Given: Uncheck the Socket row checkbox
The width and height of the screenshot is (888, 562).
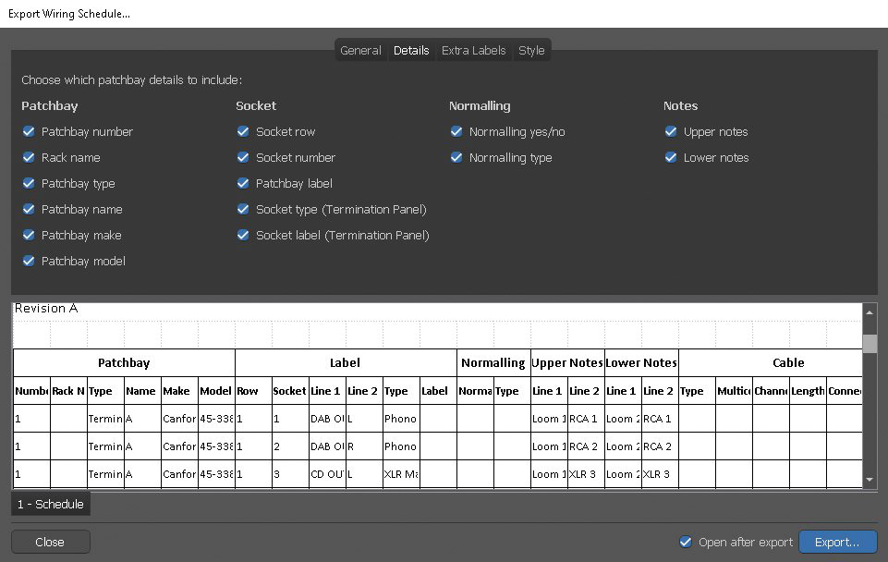Looking at the screenshot, I should [x=243, y=132].
